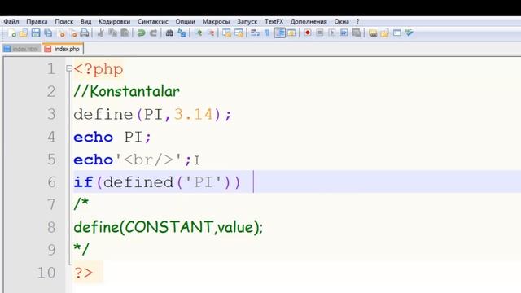Cut selection with the scissors icon

[100, 33]
